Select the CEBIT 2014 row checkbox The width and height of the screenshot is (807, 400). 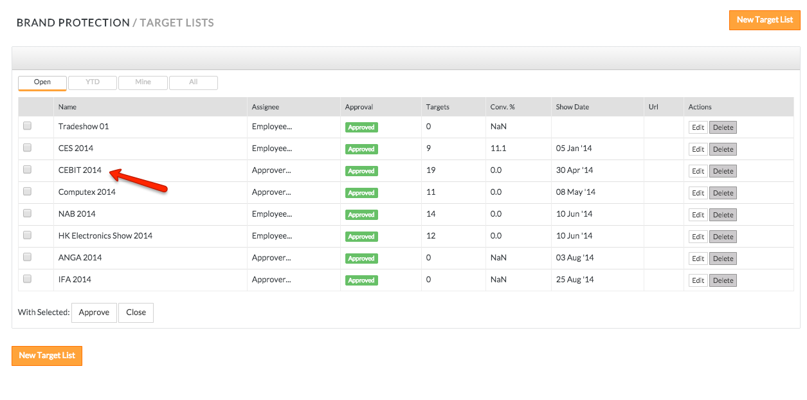[x=28, y=170]
